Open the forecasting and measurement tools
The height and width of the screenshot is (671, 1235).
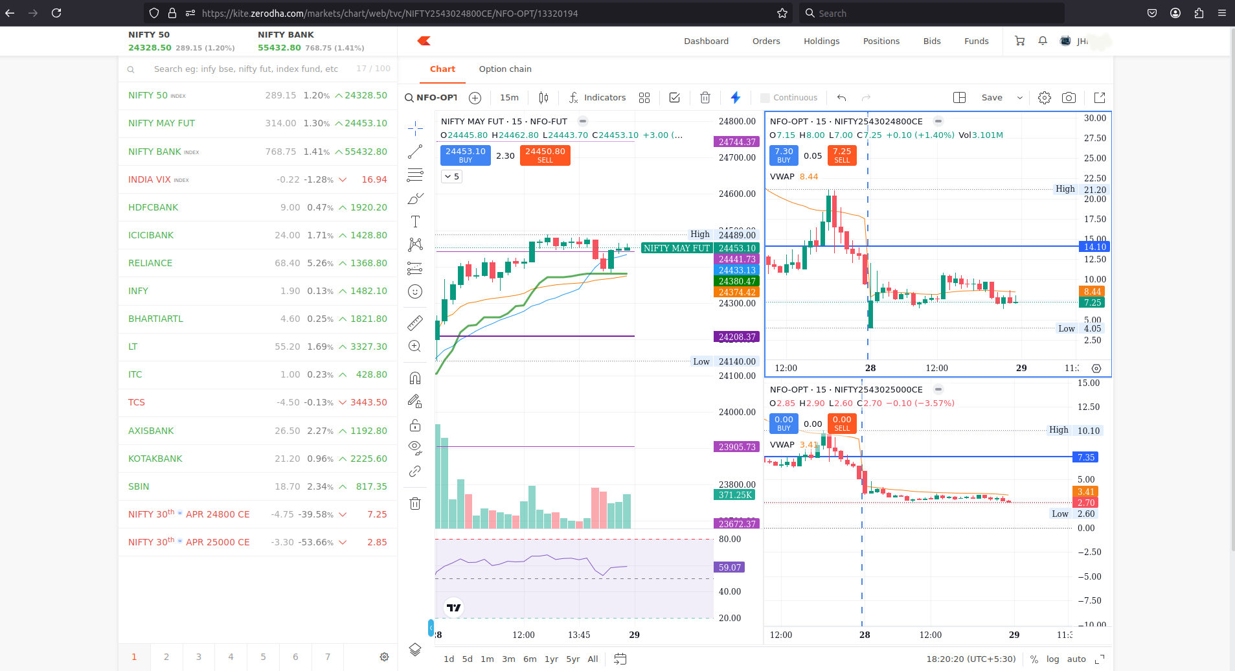click(x=415, y=268)
